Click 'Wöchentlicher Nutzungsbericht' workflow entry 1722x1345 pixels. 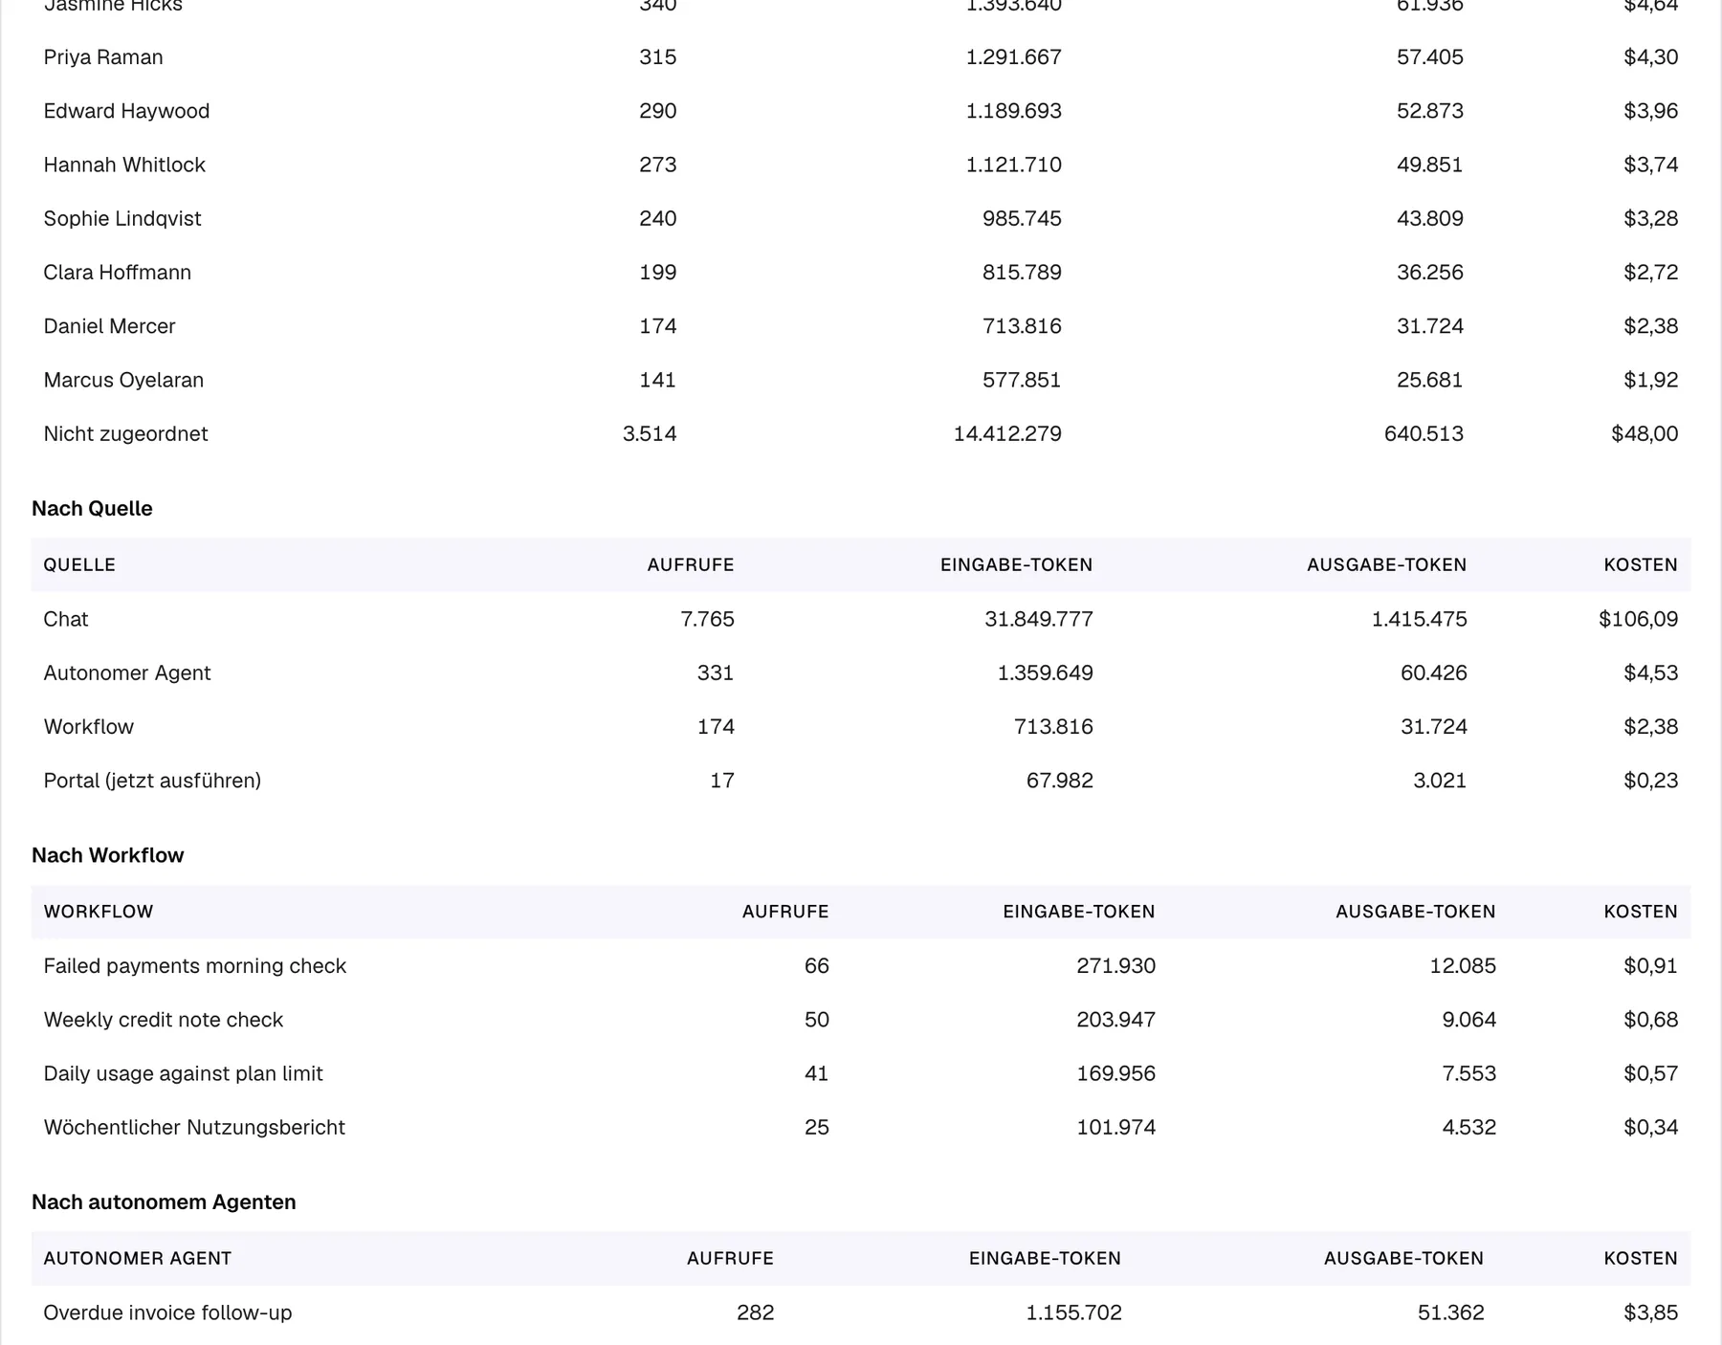tap(194, 1127)
